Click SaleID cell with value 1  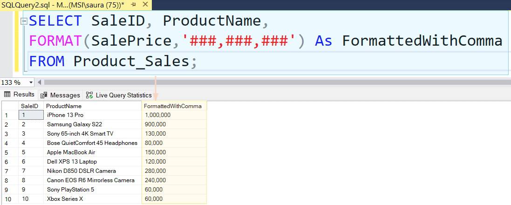tap(31, 115)
